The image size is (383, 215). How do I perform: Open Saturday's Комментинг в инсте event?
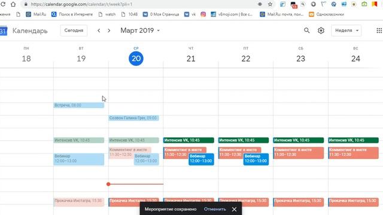[x=299, y=153]
